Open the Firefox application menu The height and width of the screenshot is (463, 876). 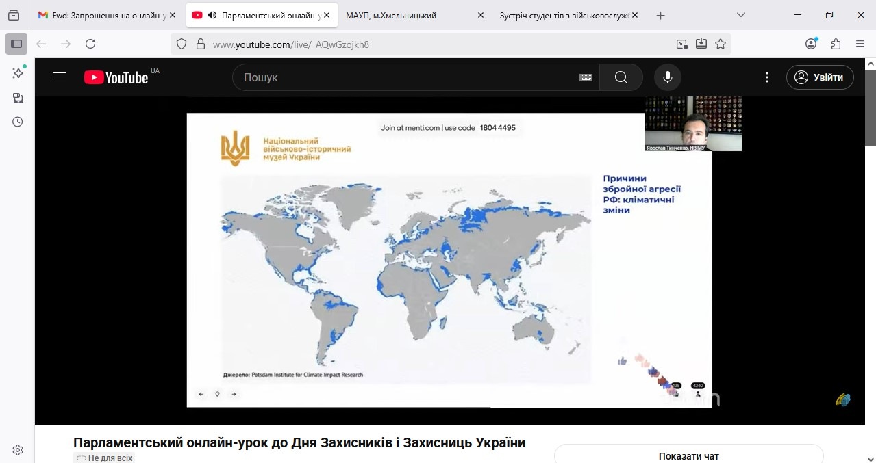pos(860,44)
